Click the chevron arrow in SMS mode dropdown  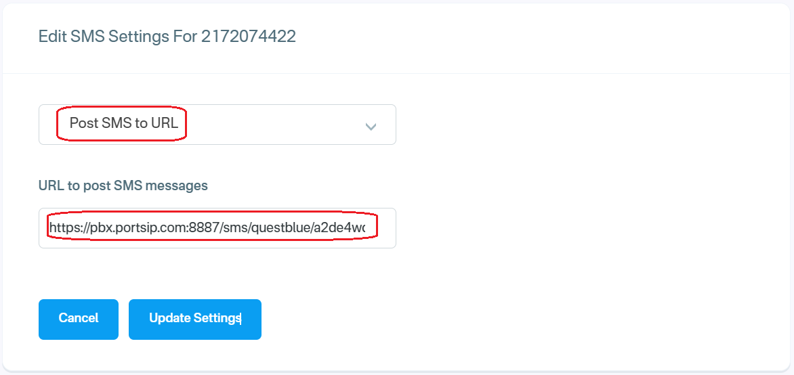click(x=371, y=126)
